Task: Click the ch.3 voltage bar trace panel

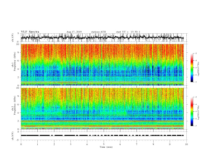Action: 104,136
